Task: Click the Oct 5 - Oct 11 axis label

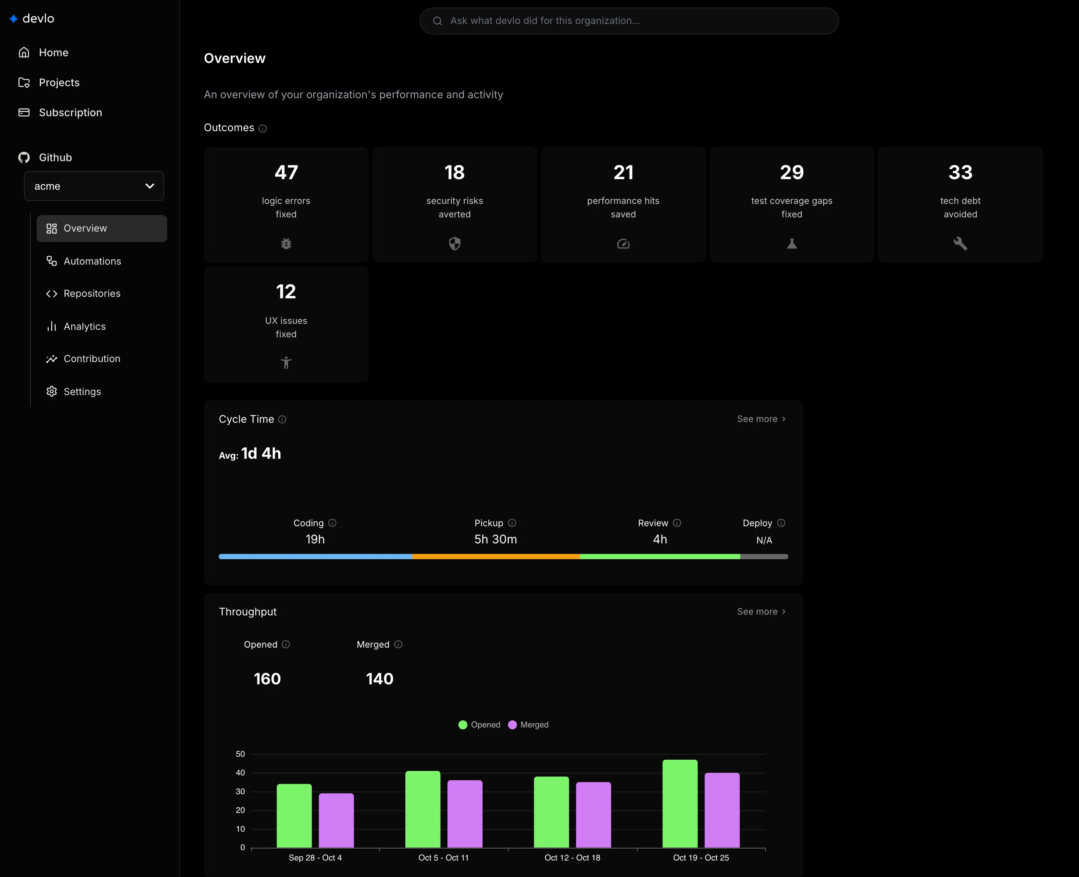Action: click(x=443, y=857)
